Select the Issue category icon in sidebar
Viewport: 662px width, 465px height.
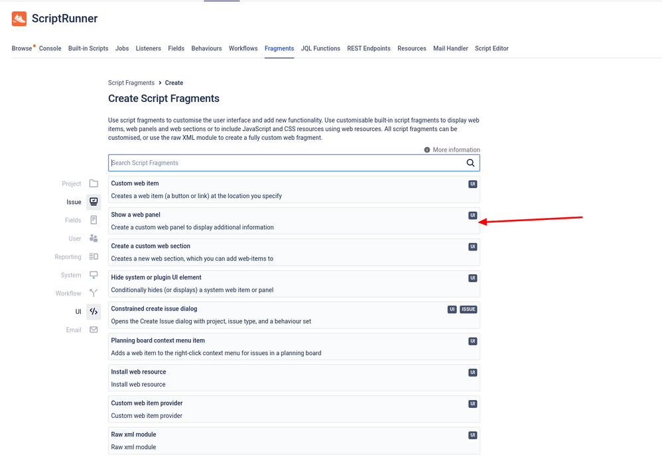click(x=94, y=202)
